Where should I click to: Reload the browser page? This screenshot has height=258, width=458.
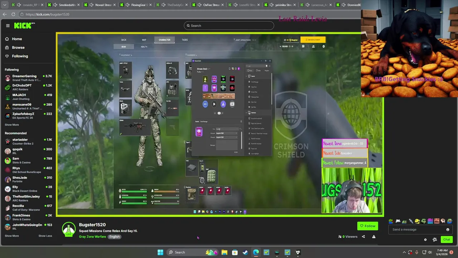pyautogui.click(x=13, y=14)
